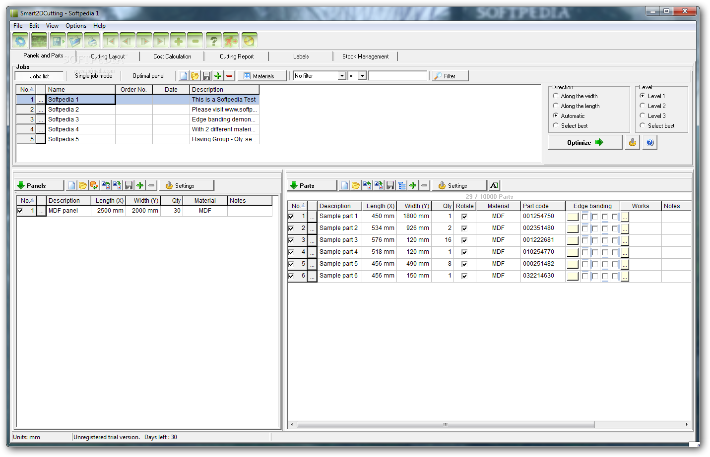This screenshot has height=457, width=710.
Task: Switch to the Cutting Layout tab
Action: (108, 57)
